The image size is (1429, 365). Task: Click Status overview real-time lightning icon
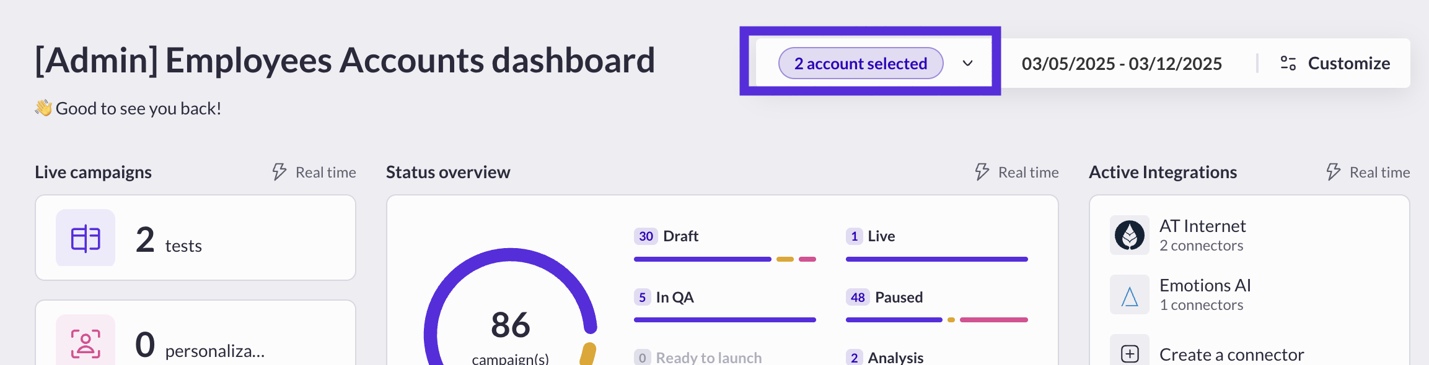[x=982, y=172]
